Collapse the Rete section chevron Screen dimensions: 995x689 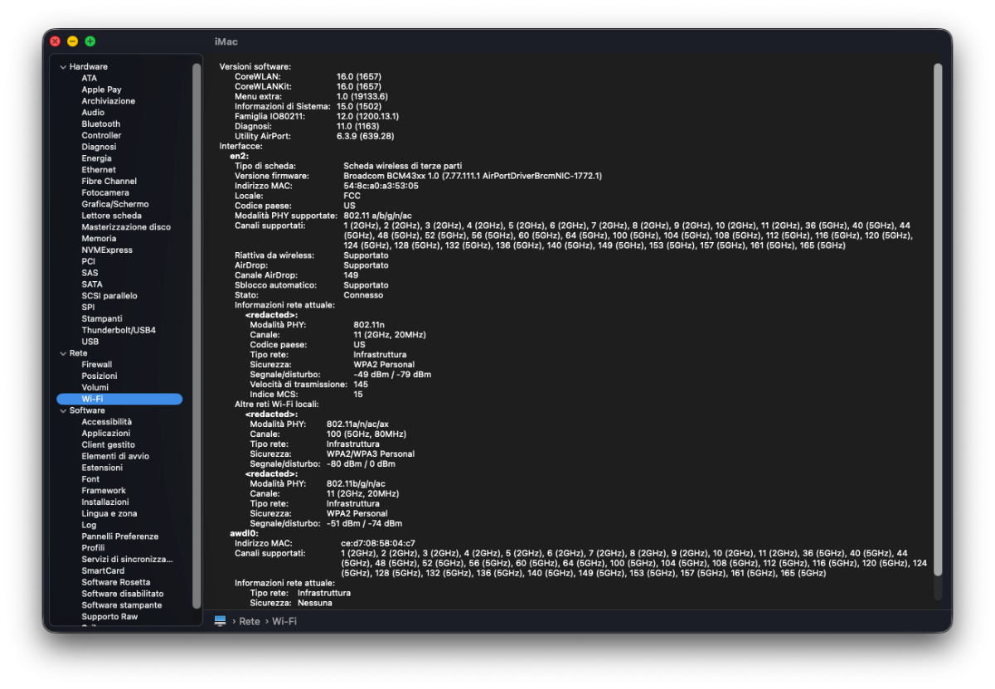(x=63, y=353)
